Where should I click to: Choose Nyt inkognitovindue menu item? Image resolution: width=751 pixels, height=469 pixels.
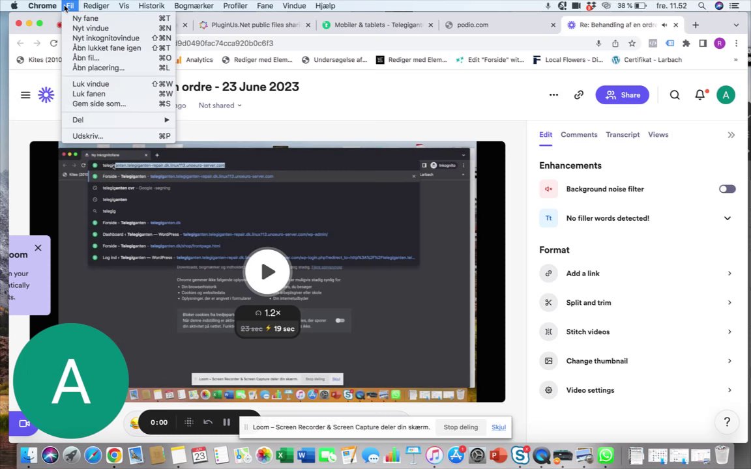coord(118,38)
